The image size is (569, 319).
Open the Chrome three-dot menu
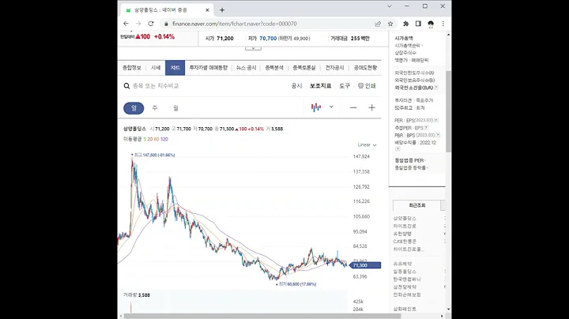tap(443, 24)
